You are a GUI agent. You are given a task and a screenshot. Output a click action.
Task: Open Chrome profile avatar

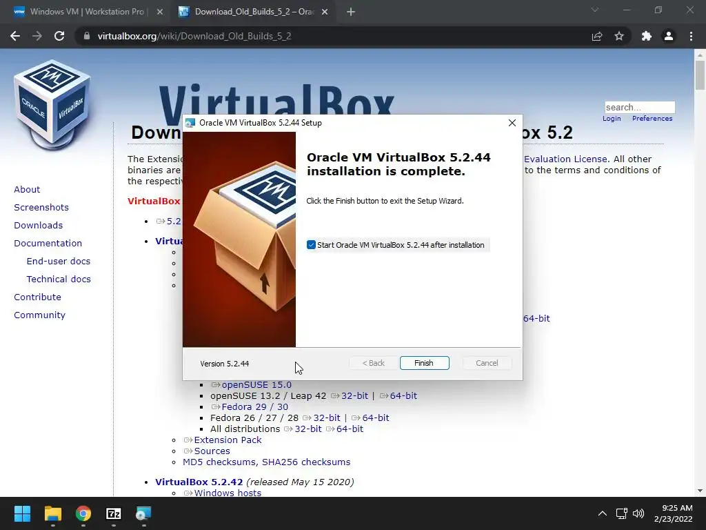tap(669, 36)
